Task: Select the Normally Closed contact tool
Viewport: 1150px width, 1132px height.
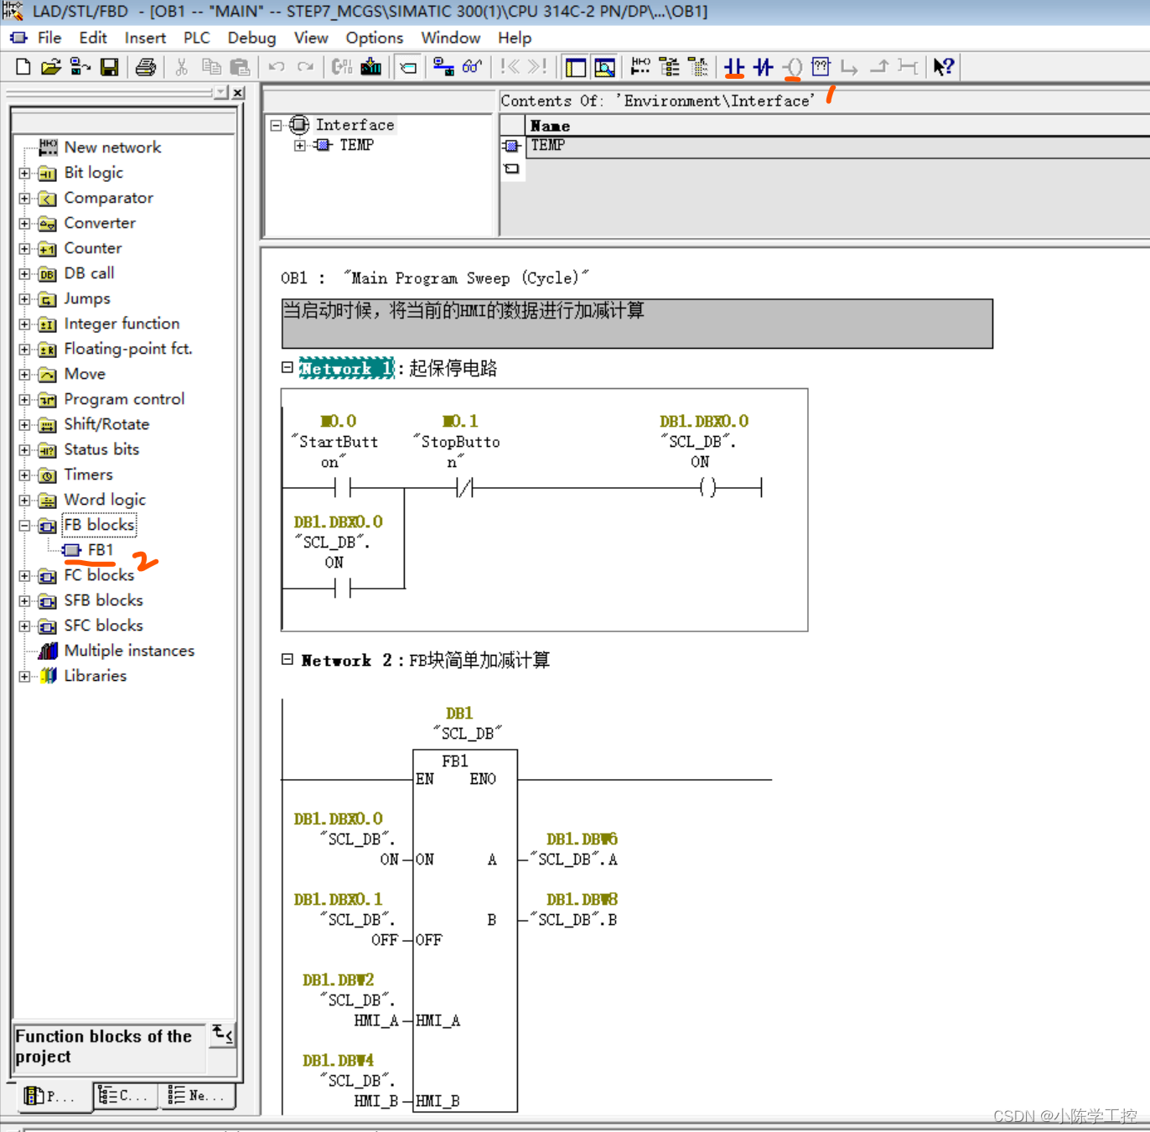Action: 763,67
